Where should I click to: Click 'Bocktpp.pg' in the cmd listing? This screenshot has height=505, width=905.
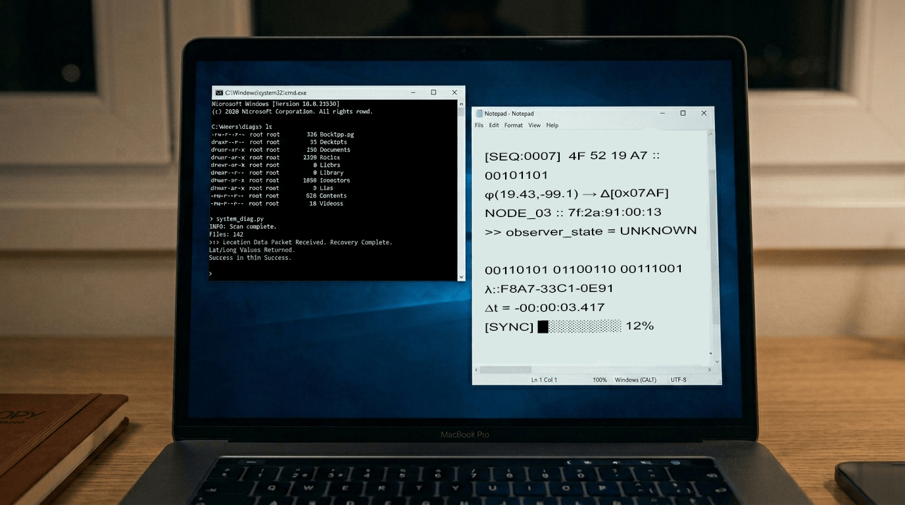click(x=337, y=135)
